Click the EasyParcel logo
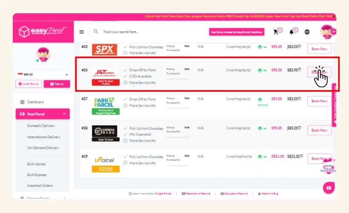The width and height of the screenshot is (349, 213). (x=43, y=32)
